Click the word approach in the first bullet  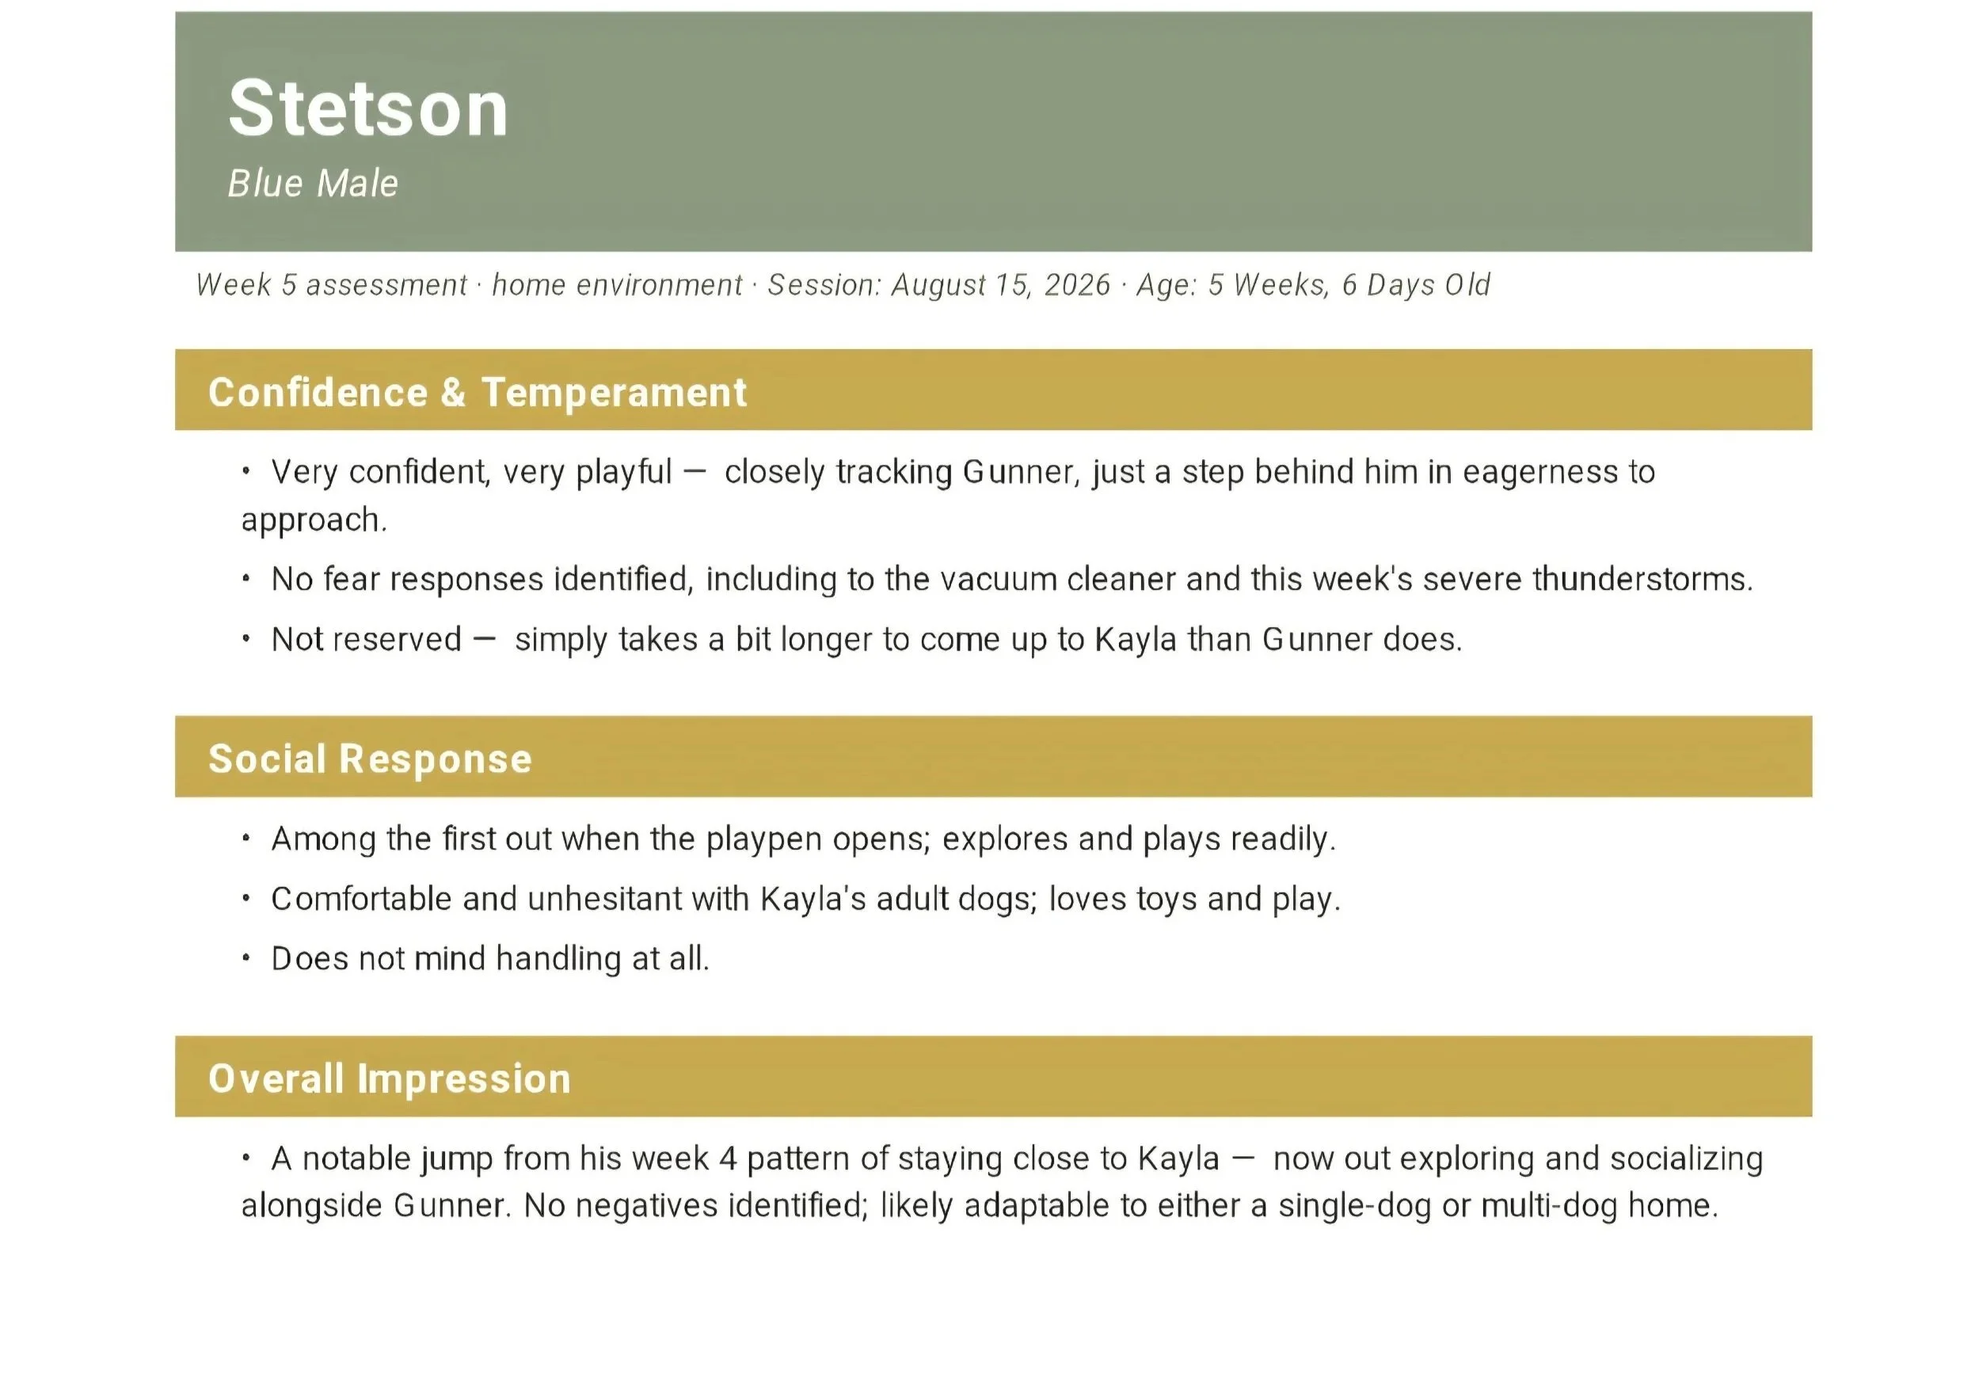314,520
